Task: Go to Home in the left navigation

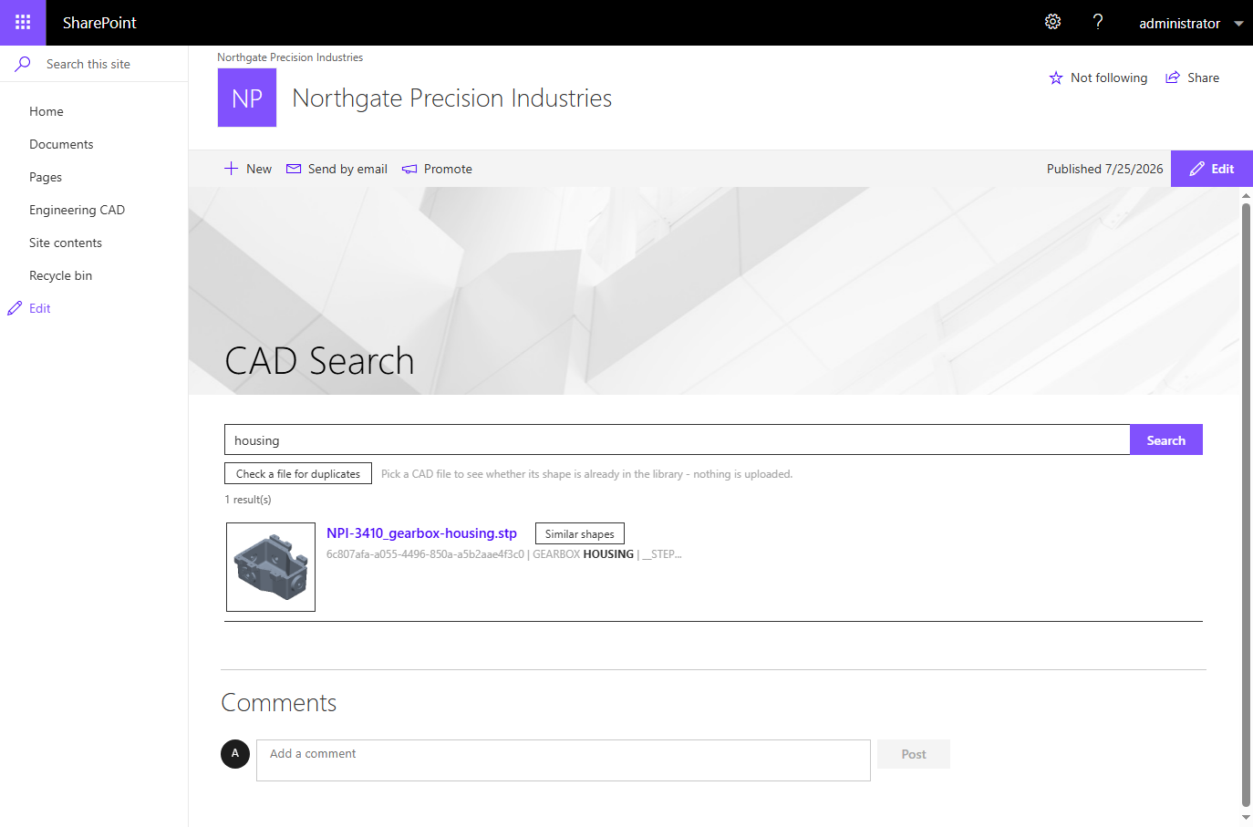Action: (x=47, y=111)
